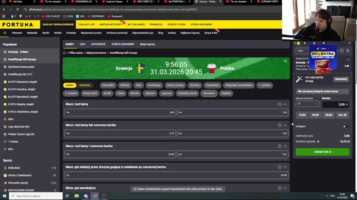Select Tak 3.00 for rzut karny
Image resolution: width=357 pixels, height=200 pixels.
[120, 112]
